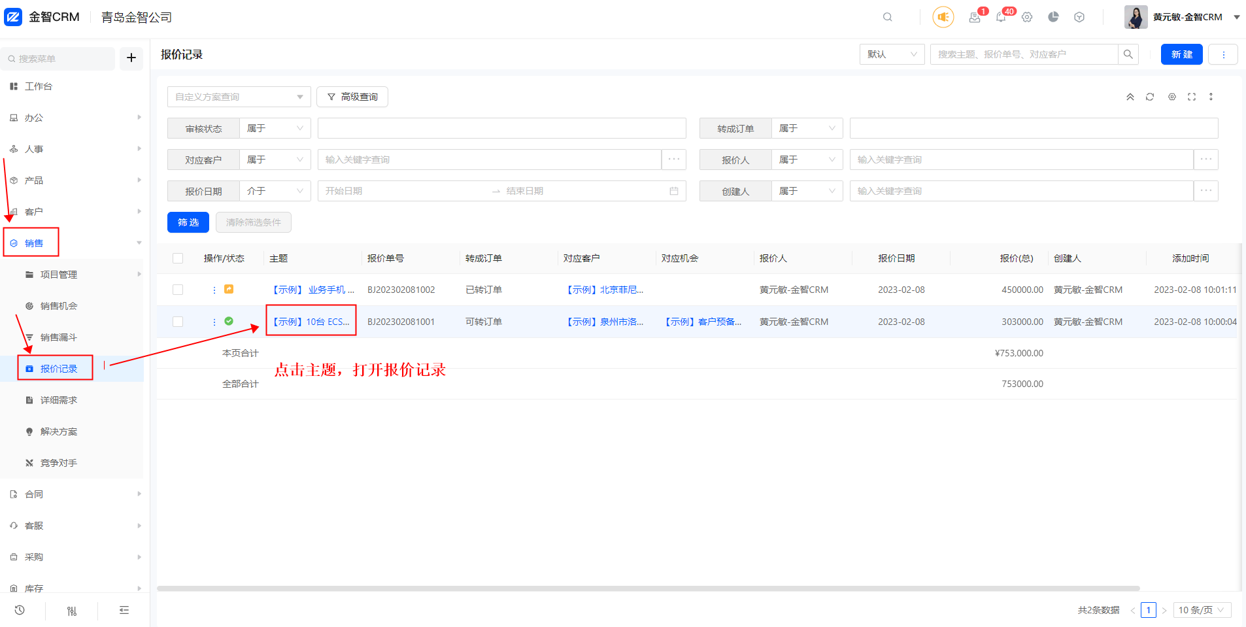Open the 销售机会 submenu item

click(x=72, y=306)
